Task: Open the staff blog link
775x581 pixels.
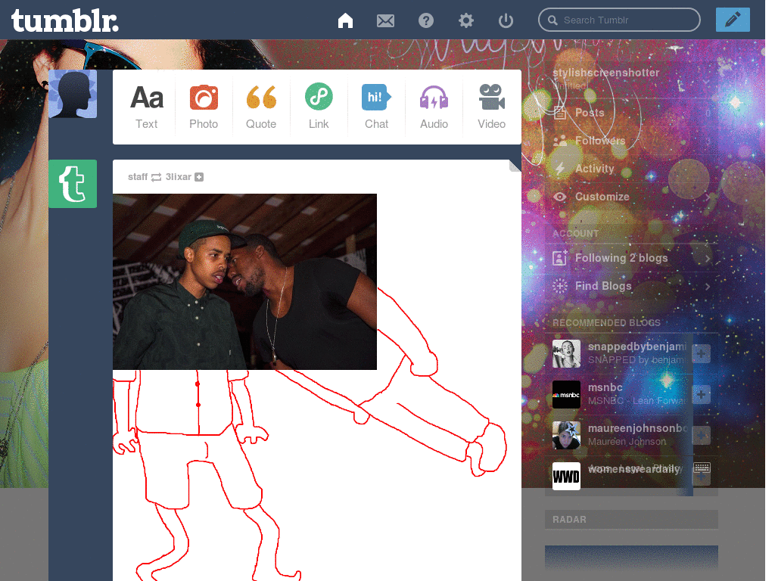Action: 138,177
